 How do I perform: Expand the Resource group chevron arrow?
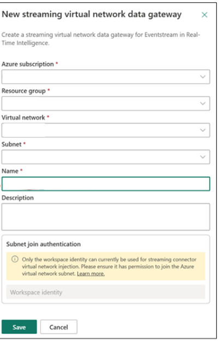[x=203, y=104]
